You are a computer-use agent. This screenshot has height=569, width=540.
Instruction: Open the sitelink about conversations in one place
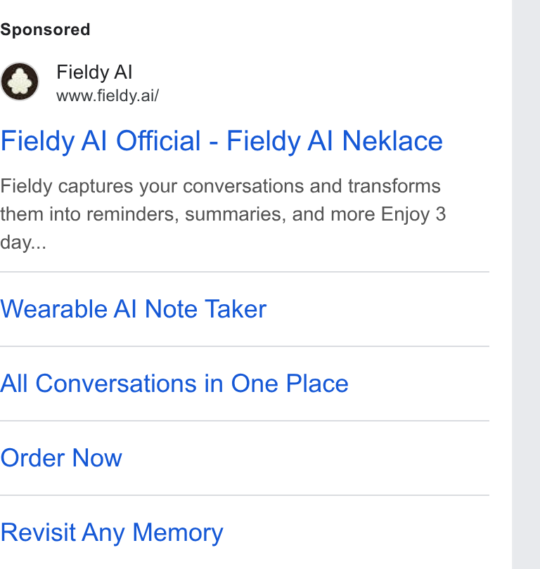174,384
